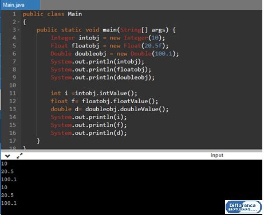Click 'double d= doubleobj.doubleValue();' line

pyautogui.click(x=109, y=110)
